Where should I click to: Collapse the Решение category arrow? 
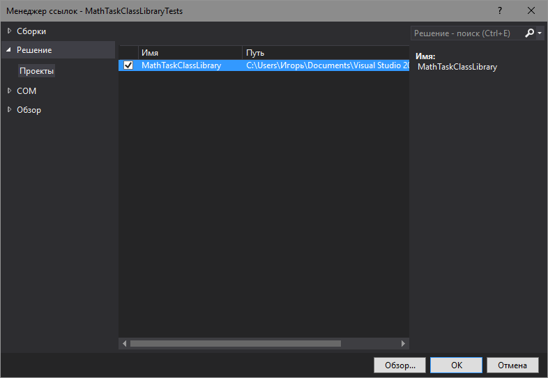(x=9, y=50)
